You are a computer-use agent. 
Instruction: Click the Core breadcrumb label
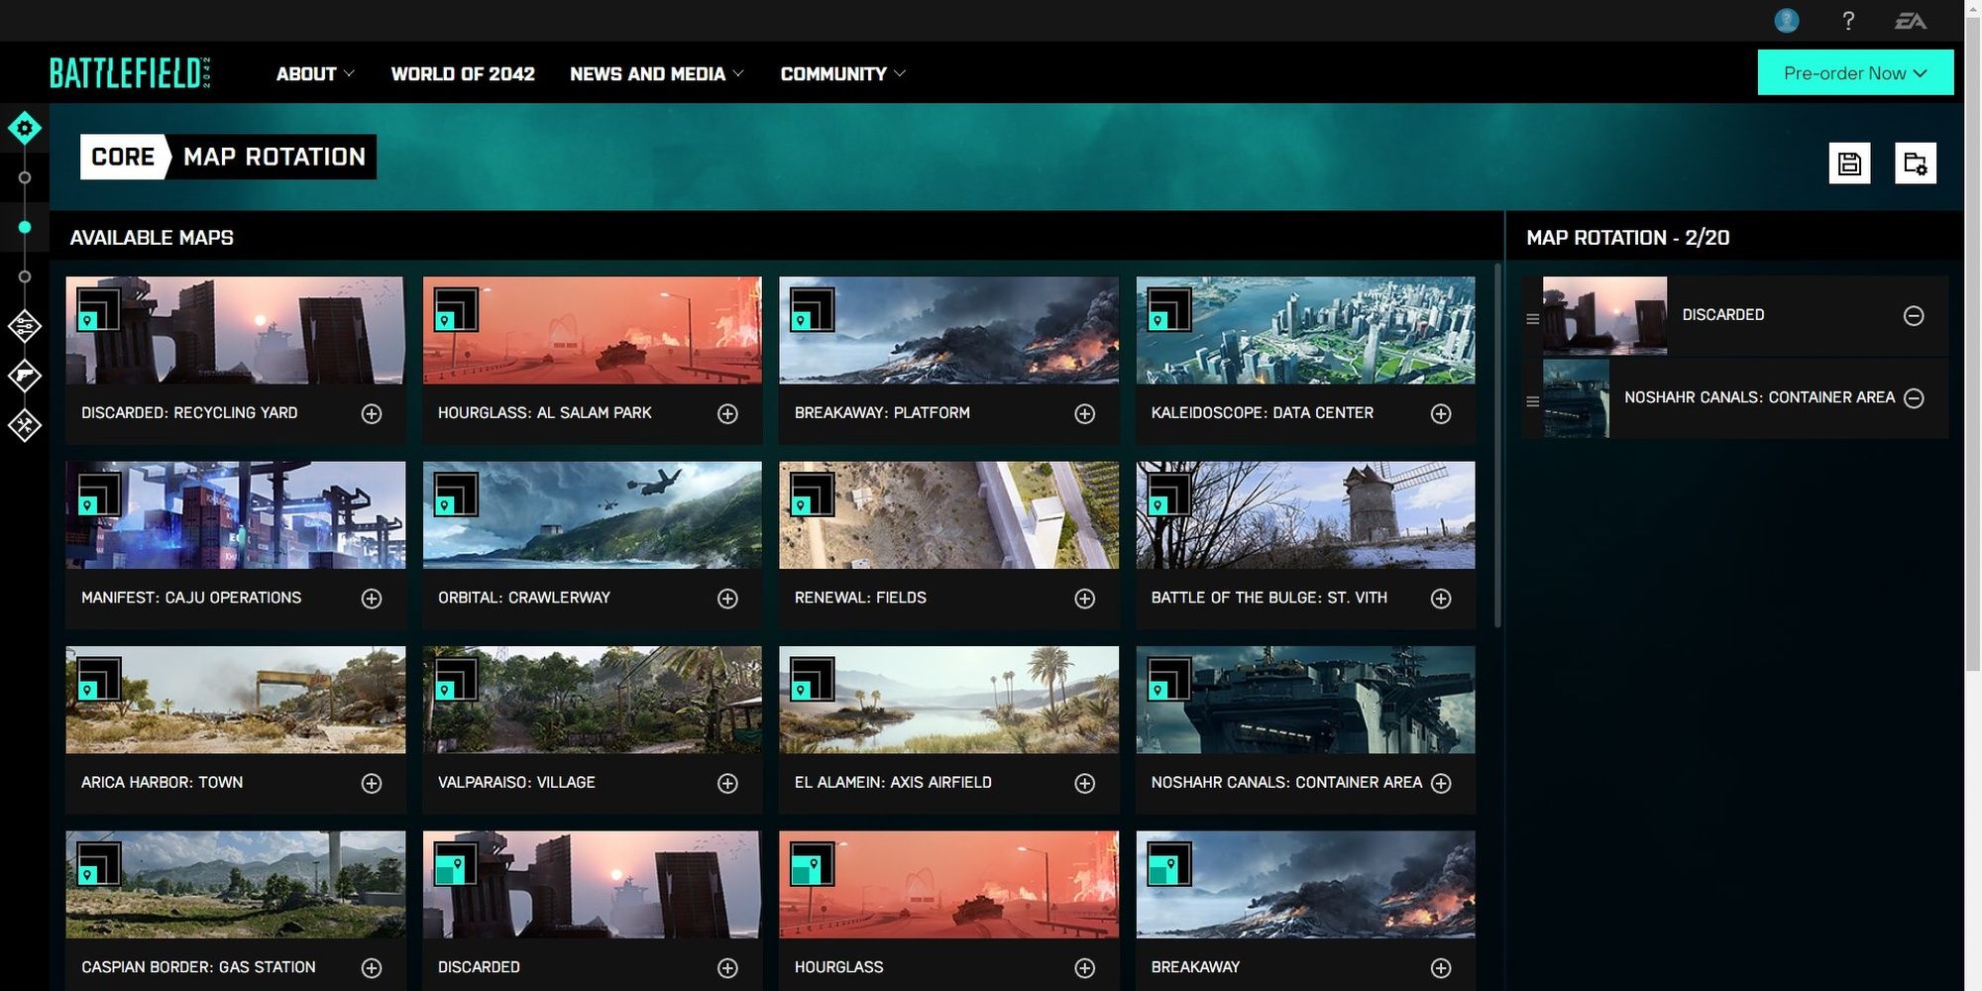click(123, 158)
